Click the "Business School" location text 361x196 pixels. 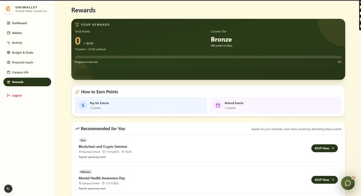click(x=91, y=152)
